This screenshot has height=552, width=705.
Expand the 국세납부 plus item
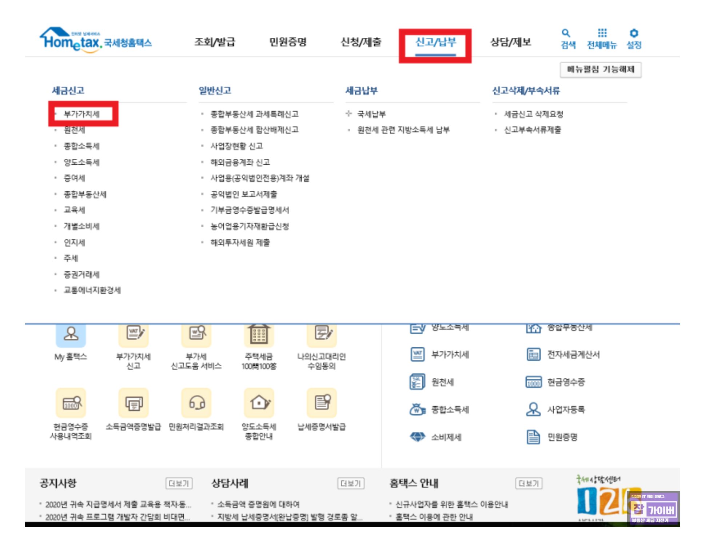(349, 114)
